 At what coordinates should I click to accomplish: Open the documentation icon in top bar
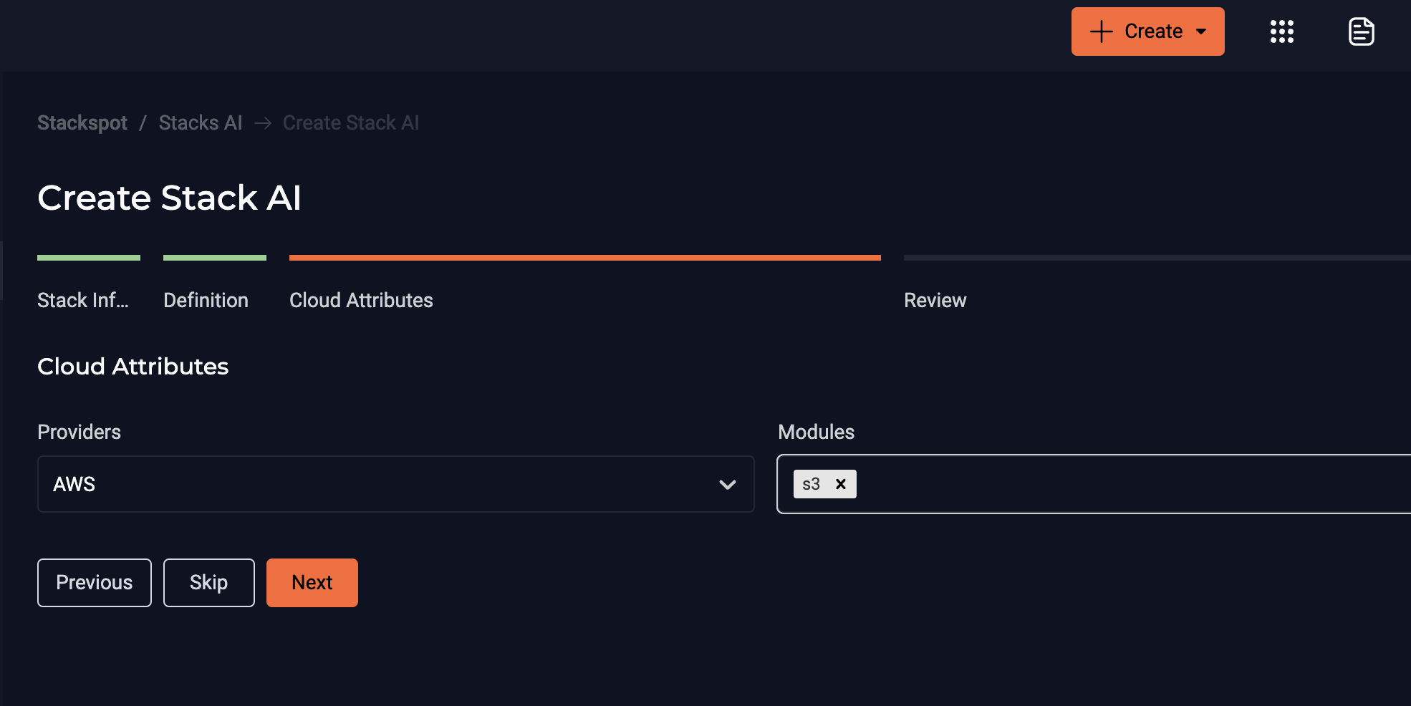click(x=1360, y=31)
